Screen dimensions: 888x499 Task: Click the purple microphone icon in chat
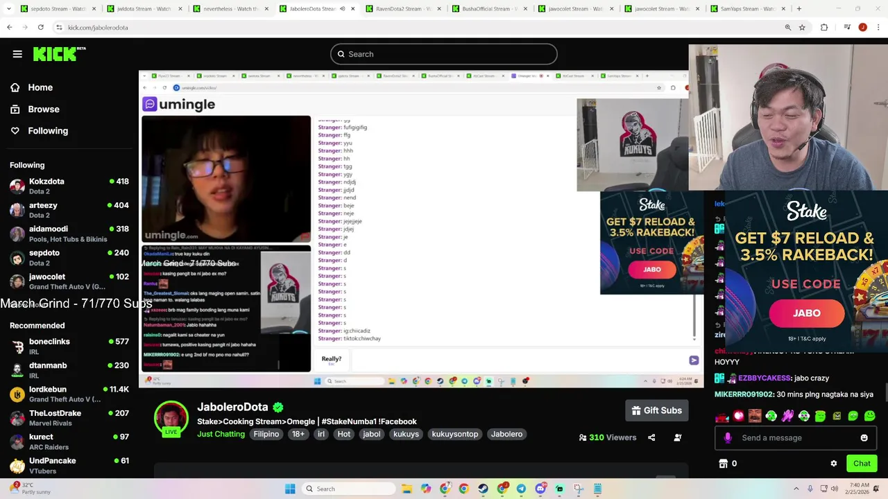[x=727, y=437]
